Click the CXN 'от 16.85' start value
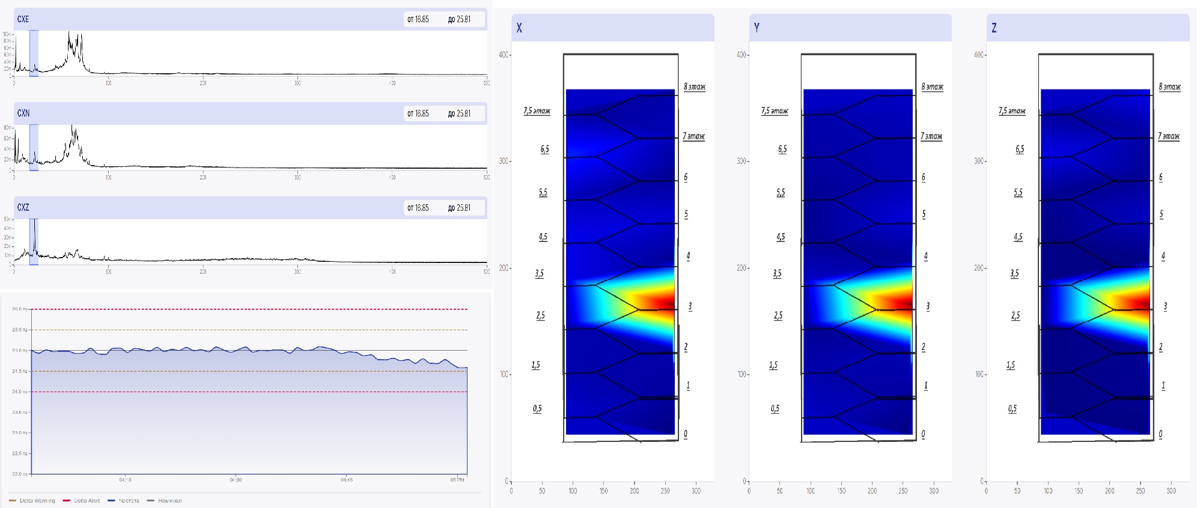Viewport: 1197px width, 508px height. click(x=419, y=113)
